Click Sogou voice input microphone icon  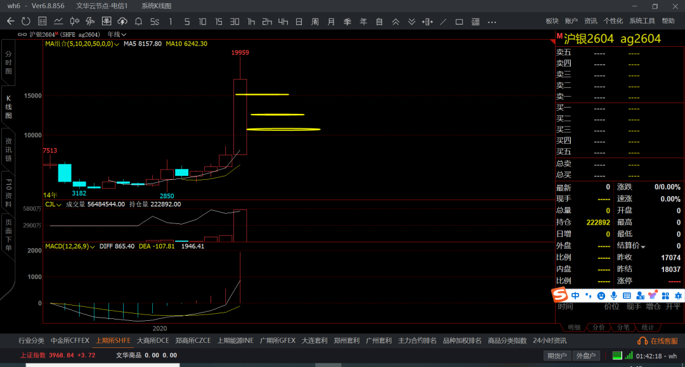pyautogui.click(x=614, y=296)
